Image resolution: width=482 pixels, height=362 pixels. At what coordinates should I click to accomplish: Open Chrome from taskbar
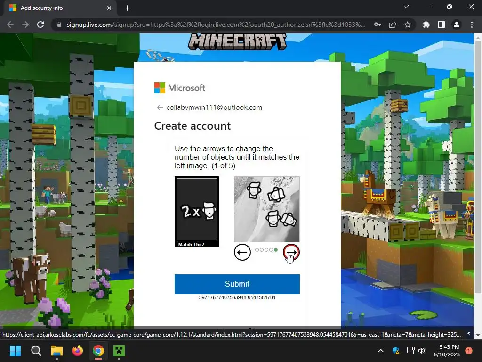[x=98, y=351]
